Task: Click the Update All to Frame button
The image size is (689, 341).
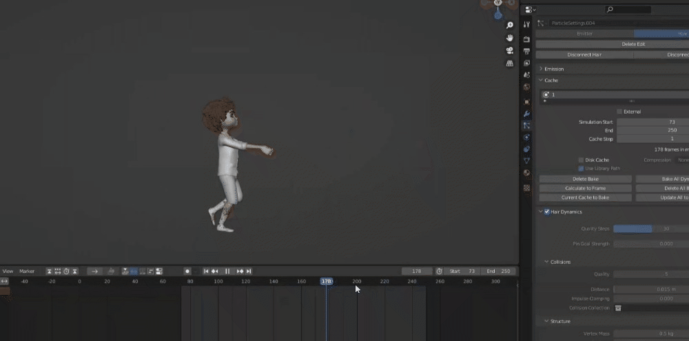Action: point(662,198)
